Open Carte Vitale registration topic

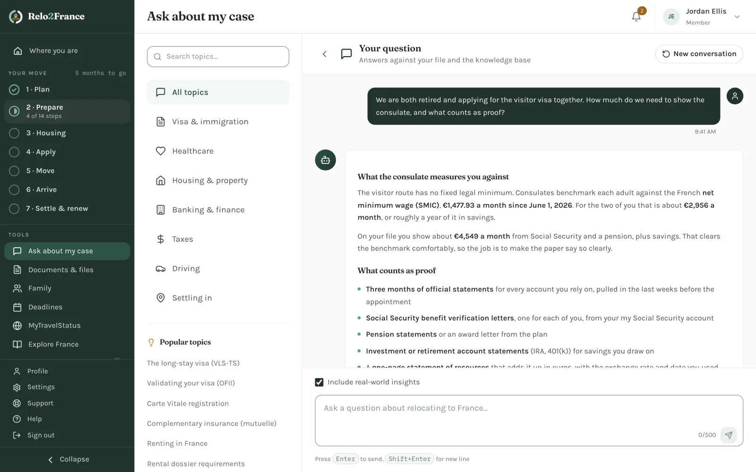[x=188, y=404]
